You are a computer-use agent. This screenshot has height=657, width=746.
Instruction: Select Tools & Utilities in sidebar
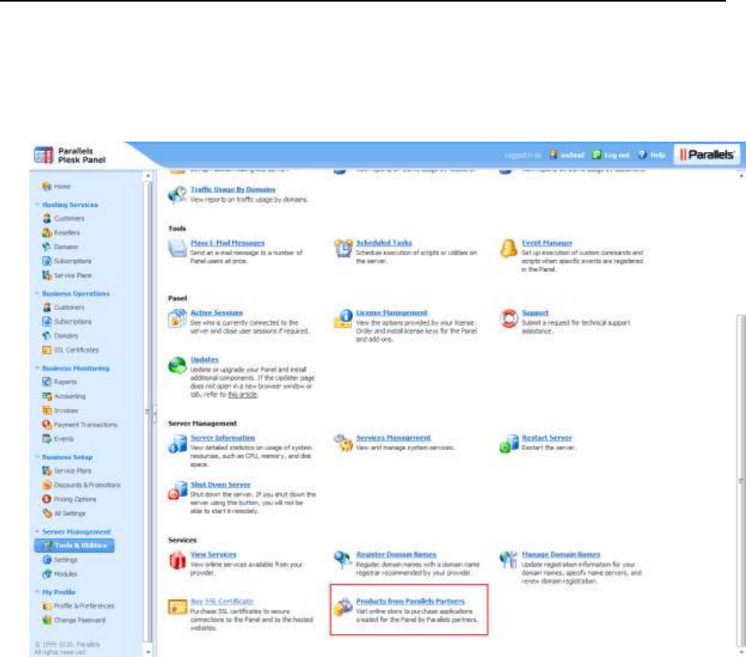[x=74, y=545]
